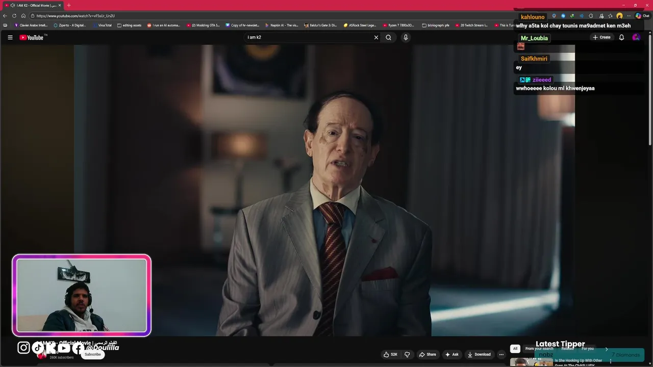Click Saifkhmiri username in chat overlay
The height and width of the screenshot is (367, 653).
click(534, 59)
